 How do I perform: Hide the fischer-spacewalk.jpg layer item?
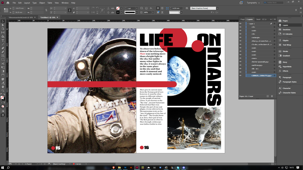[x=240, y=62]
